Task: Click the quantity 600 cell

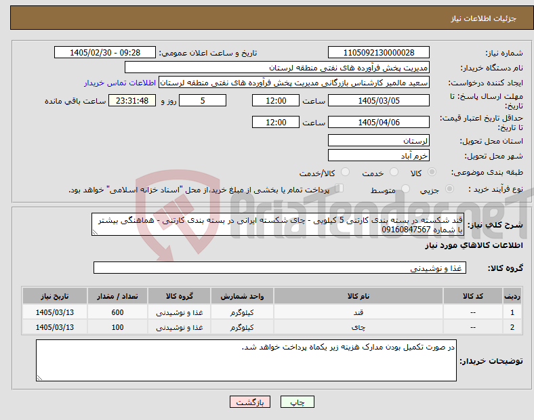Action: point(117,312)
